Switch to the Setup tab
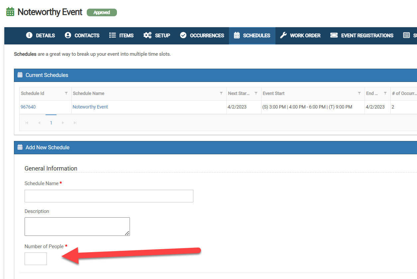417x279 pixels. 157,35
